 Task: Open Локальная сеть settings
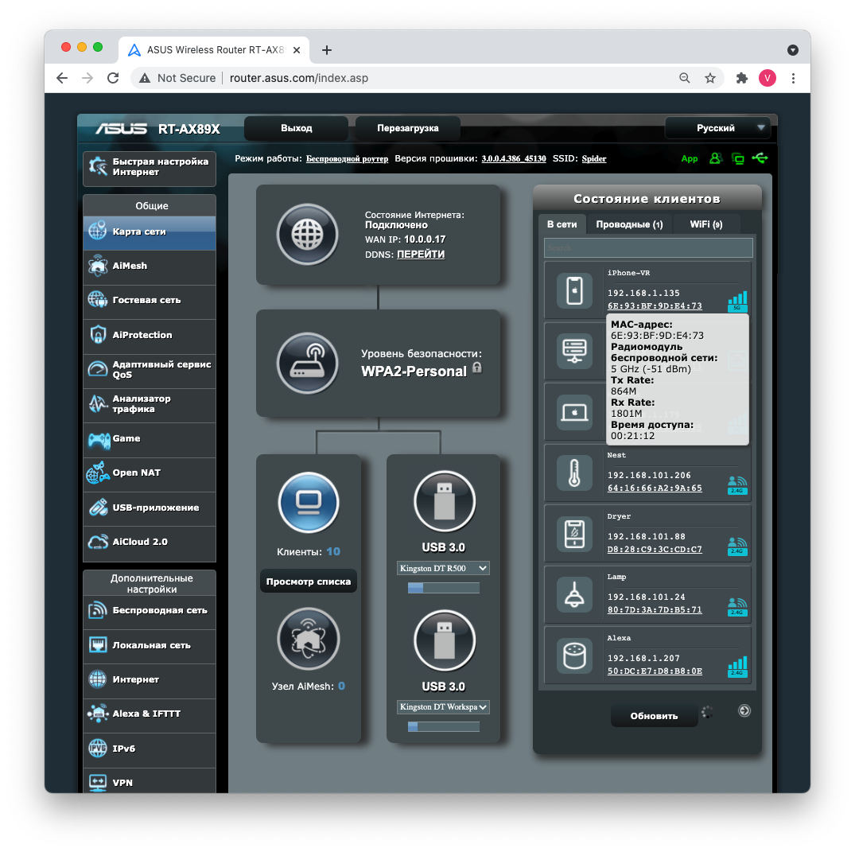tap(150, 646)
